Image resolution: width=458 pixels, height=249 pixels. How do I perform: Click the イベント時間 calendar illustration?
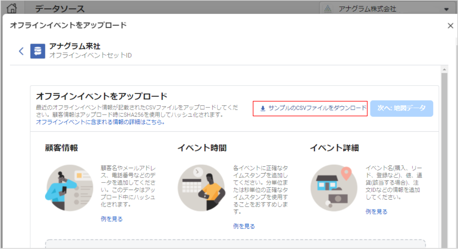[201, 188]
